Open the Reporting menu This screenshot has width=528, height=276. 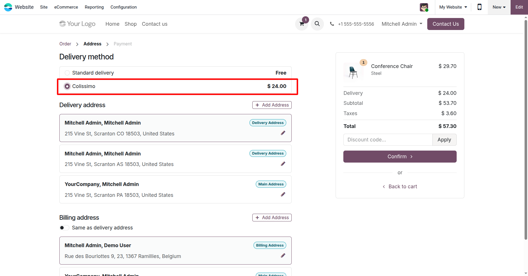point(94,7)
